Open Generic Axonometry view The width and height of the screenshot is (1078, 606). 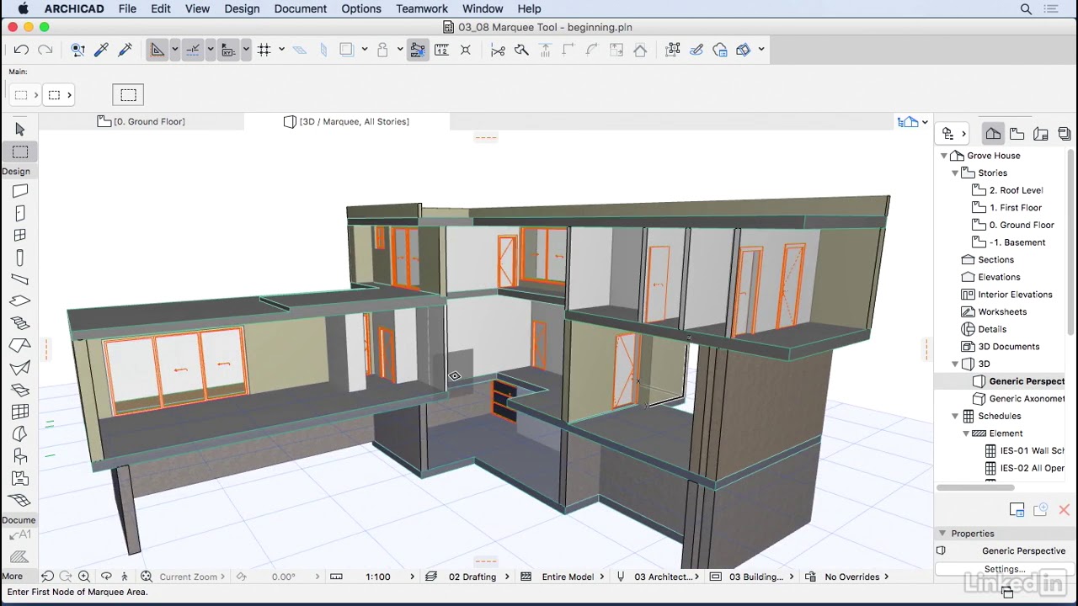(1027, 399)
